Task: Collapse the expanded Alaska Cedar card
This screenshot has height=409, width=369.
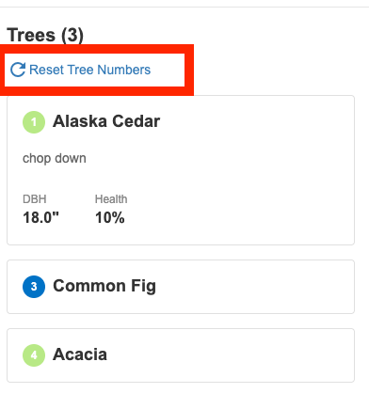Action: [181, 122]
